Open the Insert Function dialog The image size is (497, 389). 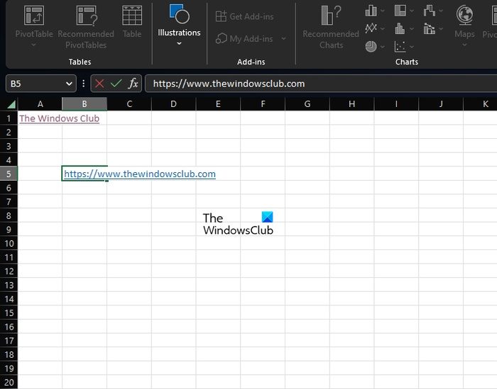click(133, 84)
